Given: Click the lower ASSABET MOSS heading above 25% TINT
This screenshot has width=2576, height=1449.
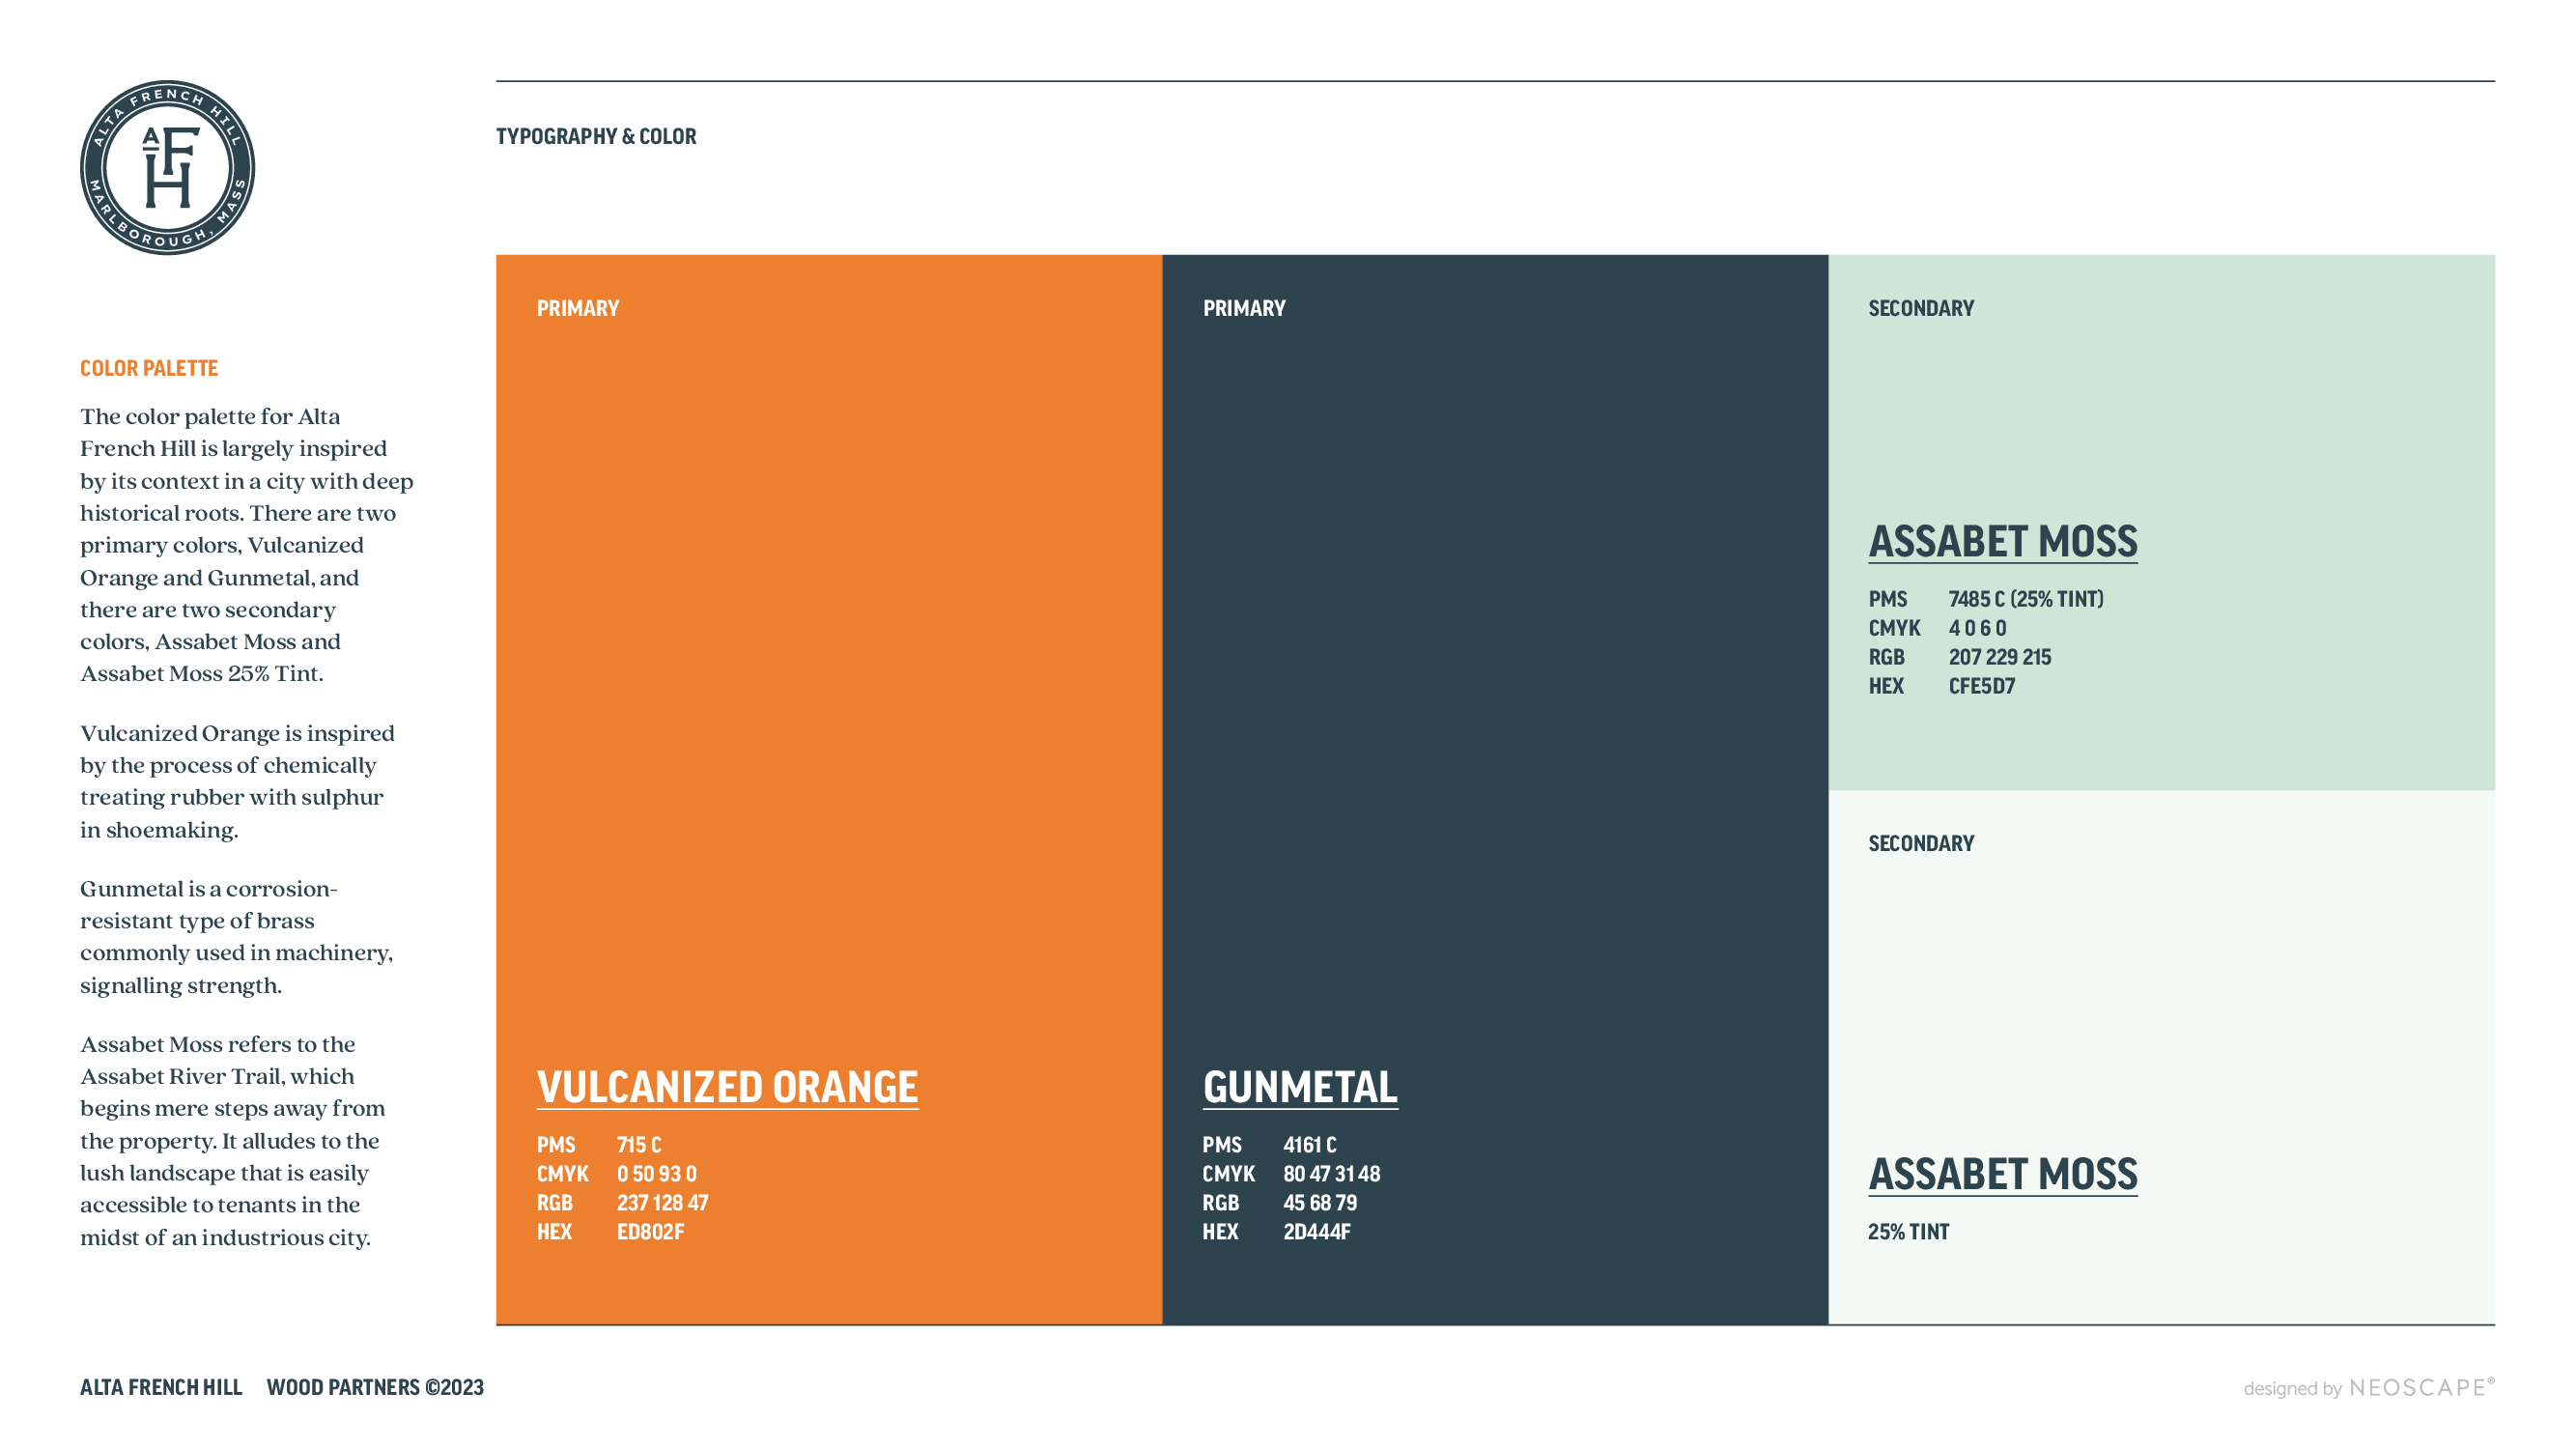Looking at the screenshot, I should [2002, 1174].
